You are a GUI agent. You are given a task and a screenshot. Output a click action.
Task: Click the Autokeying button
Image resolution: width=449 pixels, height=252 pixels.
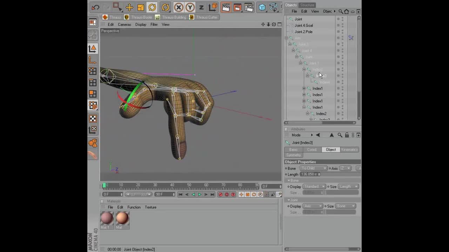(227, 195)
